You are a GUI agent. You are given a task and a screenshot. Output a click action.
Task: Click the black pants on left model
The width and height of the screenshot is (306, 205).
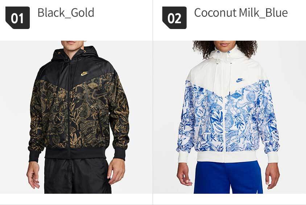click(77, 176)
